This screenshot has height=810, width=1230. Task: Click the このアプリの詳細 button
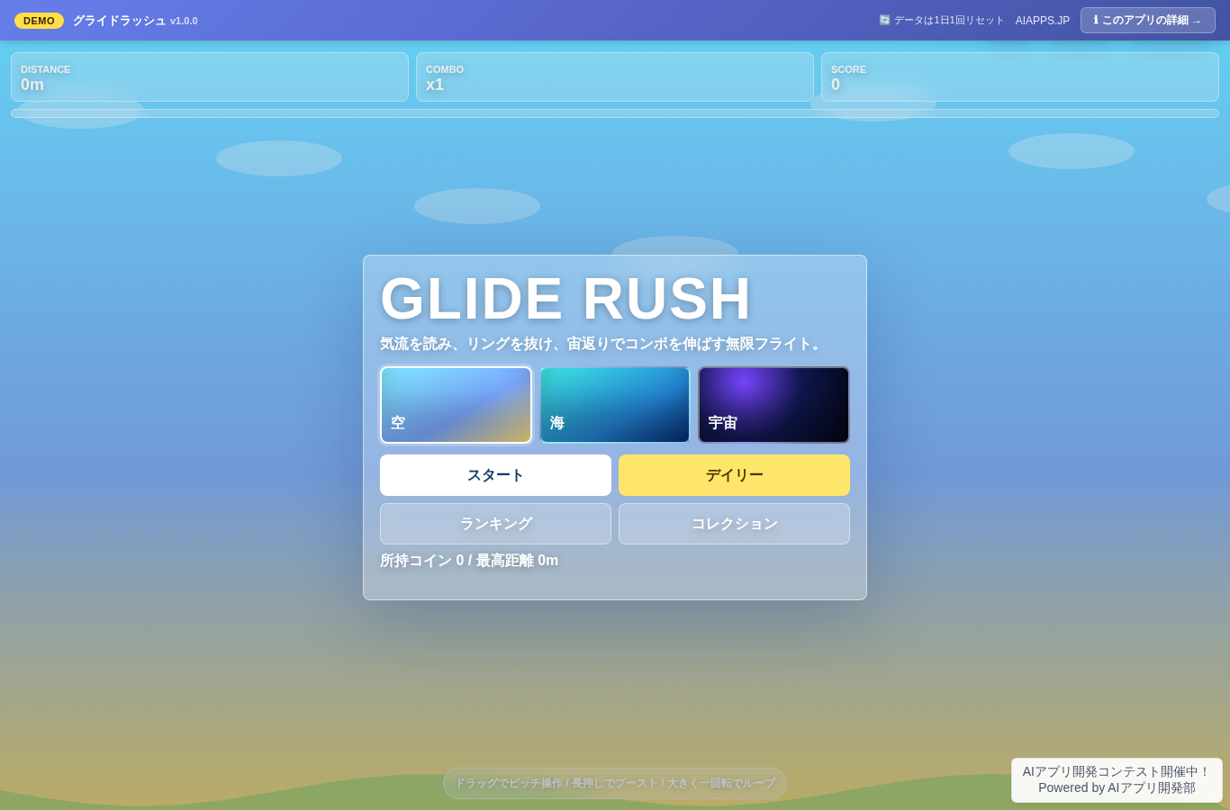tap(1148, 21)
